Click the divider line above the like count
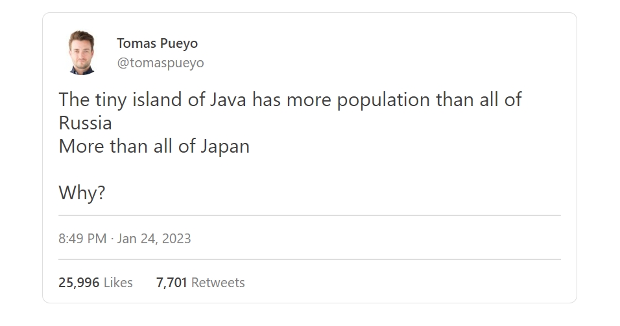The width and height of the screenshot is (620, 326). [x=309, y=259]
